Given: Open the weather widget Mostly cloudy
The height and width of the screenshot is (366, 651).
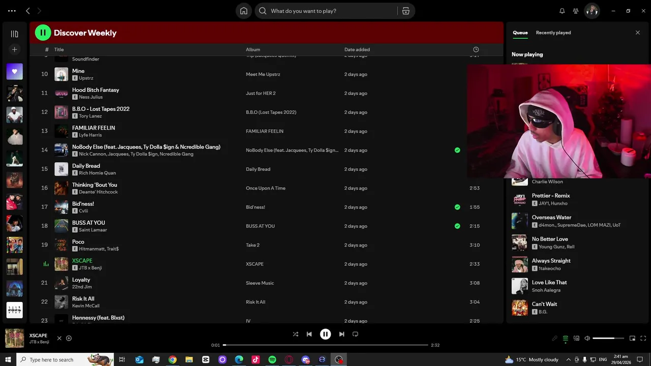Looking at the screenshot, I should coord(531,359).
